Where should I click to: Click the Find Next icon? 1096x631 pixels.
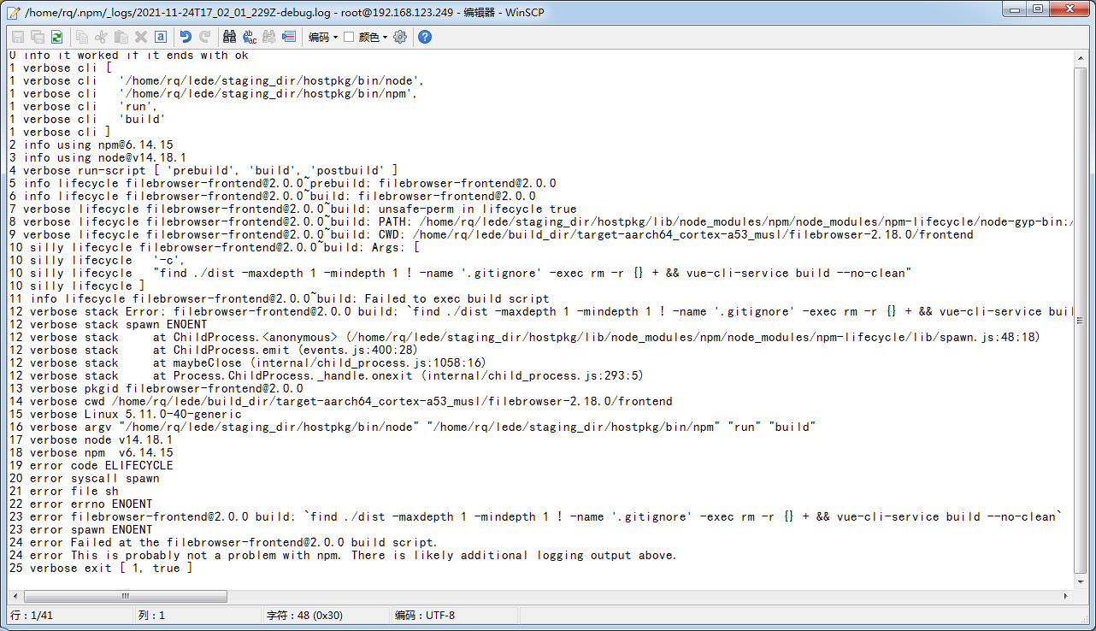click(269, 37)
